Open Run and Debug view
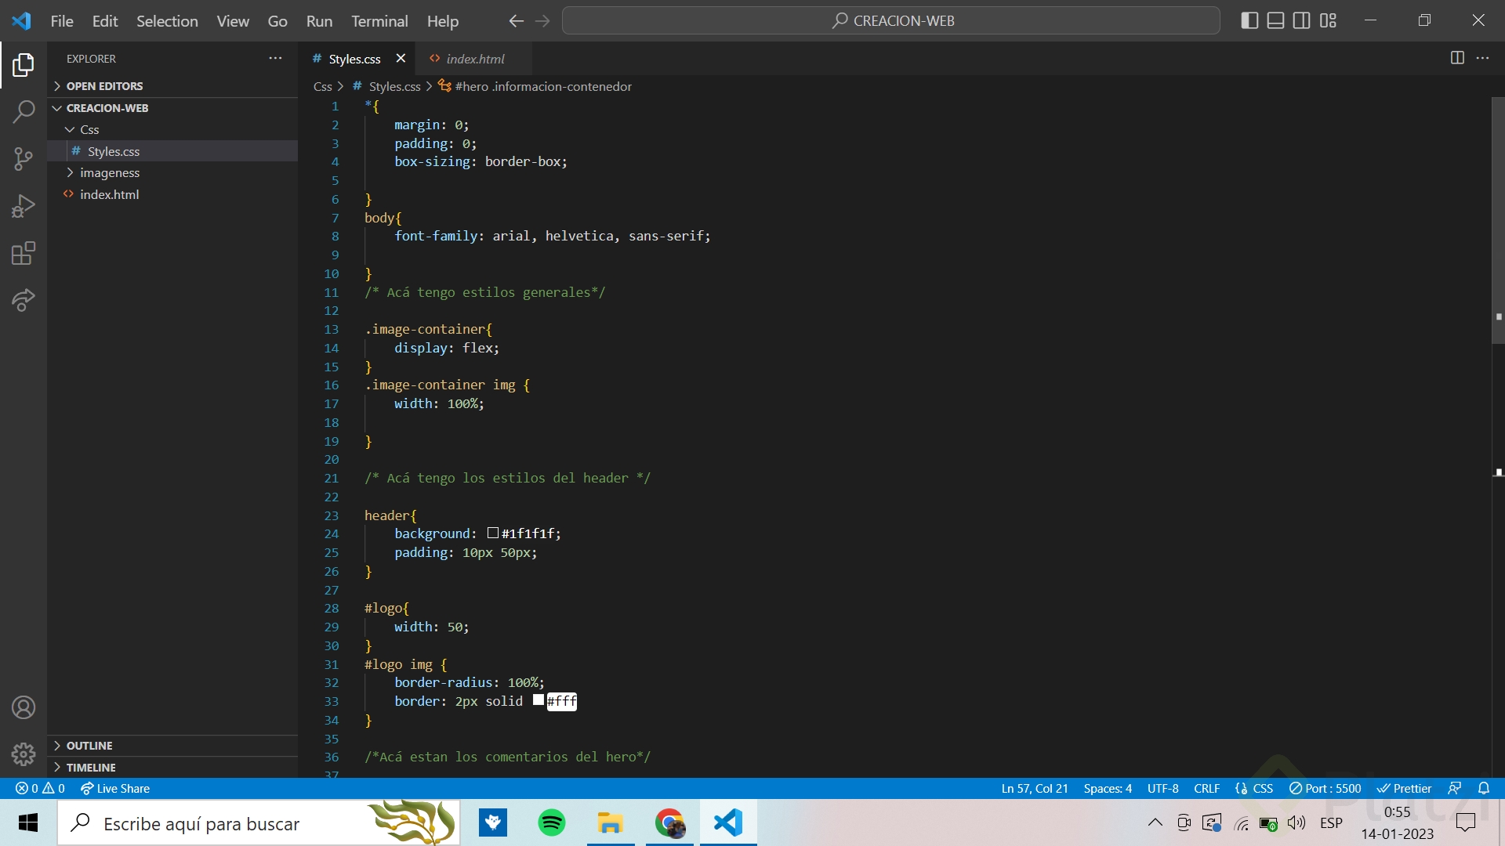1505x846 pixels. pyautogui.click(x=24, y=206)
